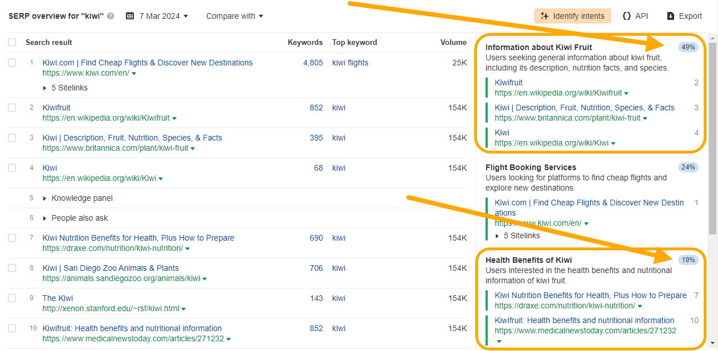Click the 24% intent share badge
The height and width of the screenshot is (351, 718).
tap(688, 167)
